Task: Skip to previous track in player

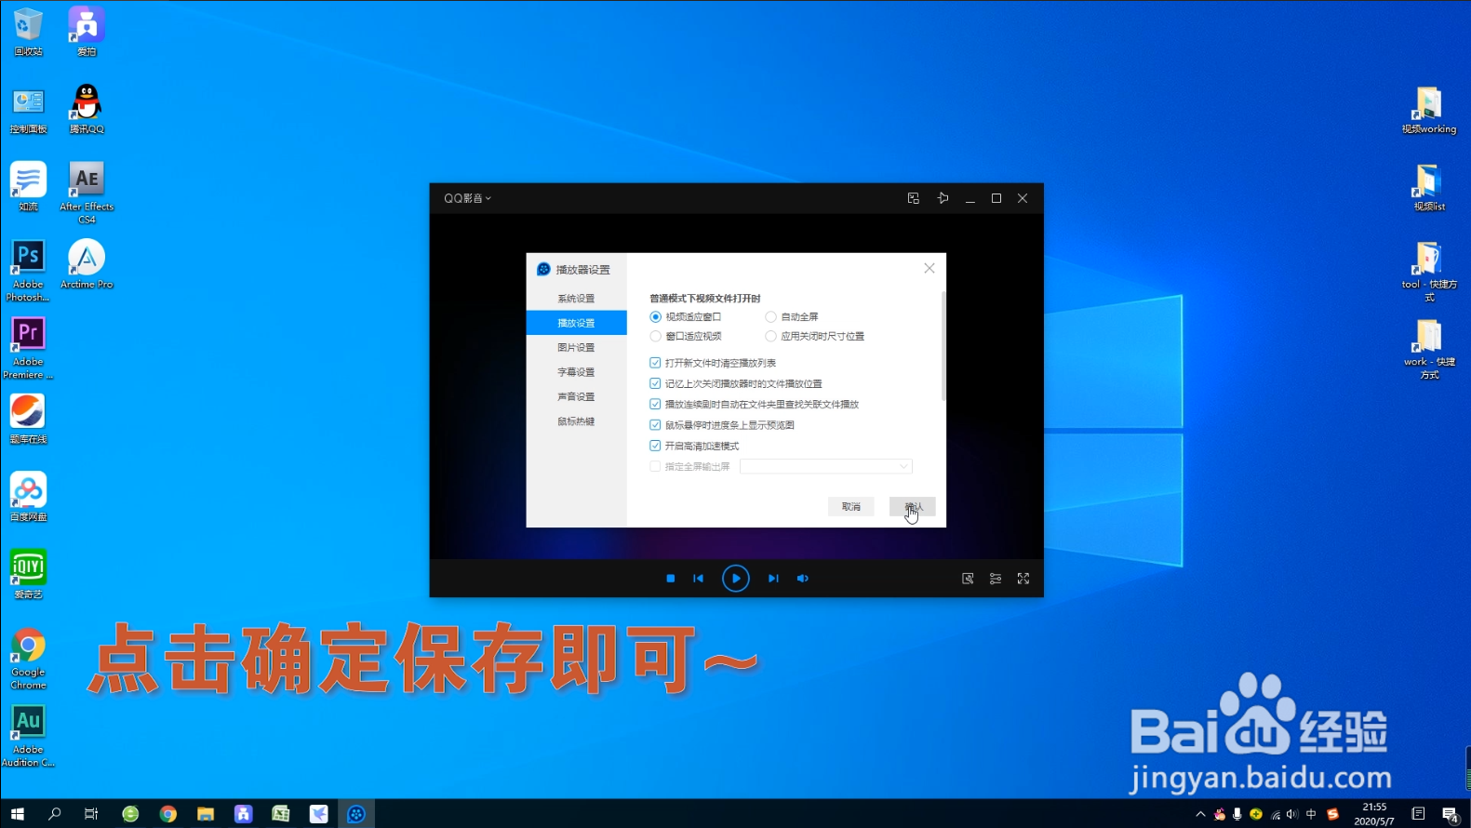Action: click(x=699, y=579)
